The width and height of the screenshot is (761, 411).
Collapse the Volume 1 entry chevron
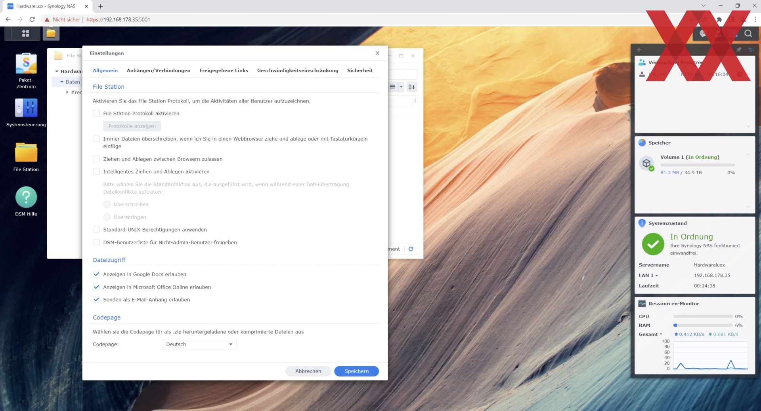click(x=748, y=155)
